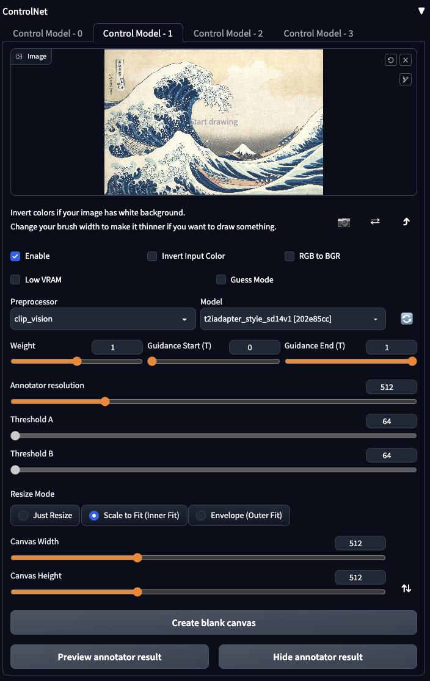Select the Control Model - 1 tab

(138, 34)
